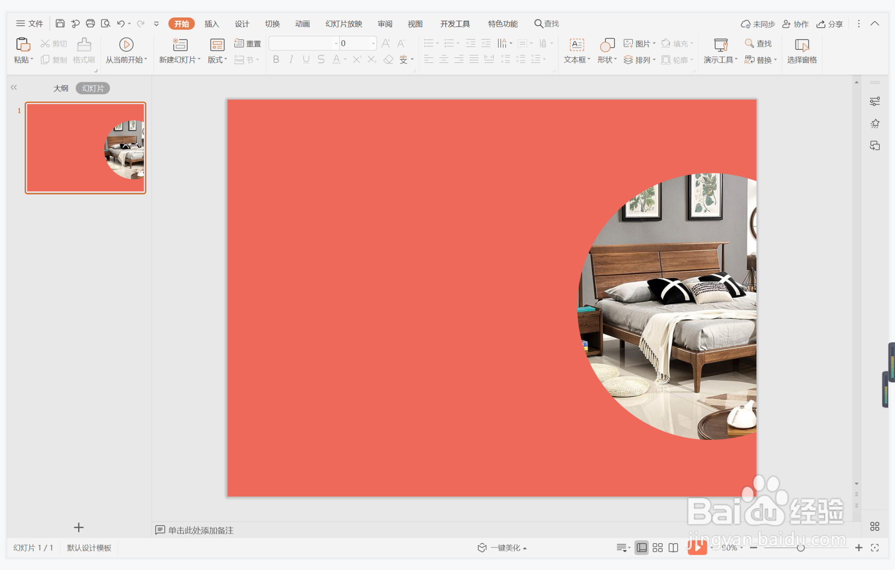The height and width of the screenshot is (570, 895).
Task: Click the Print icon
Action: click(90, 23)
